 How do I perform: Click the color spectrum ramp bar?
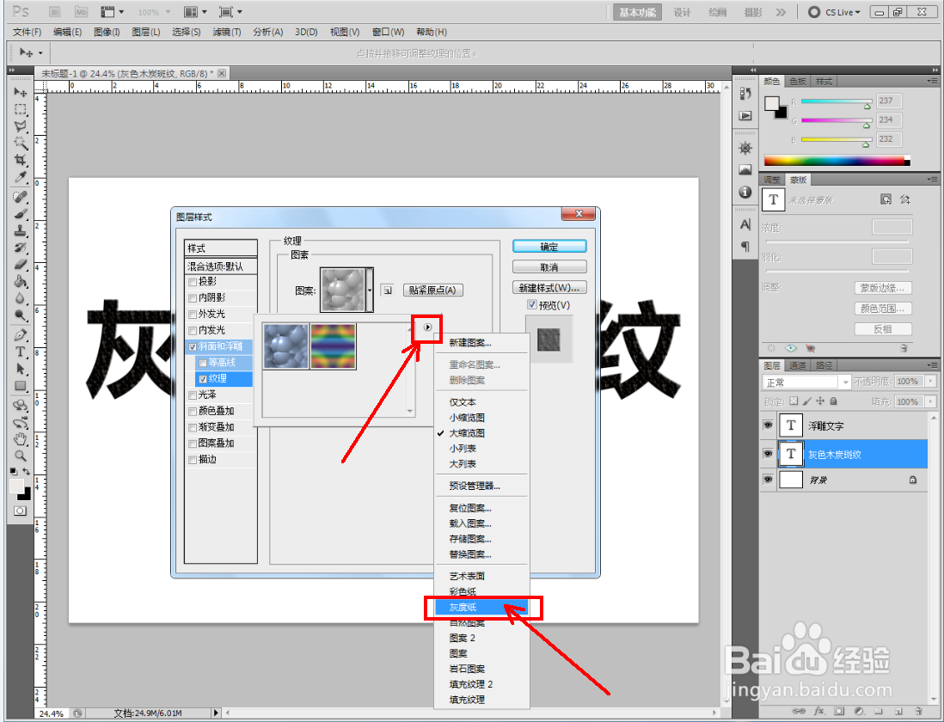click(837, 161)
